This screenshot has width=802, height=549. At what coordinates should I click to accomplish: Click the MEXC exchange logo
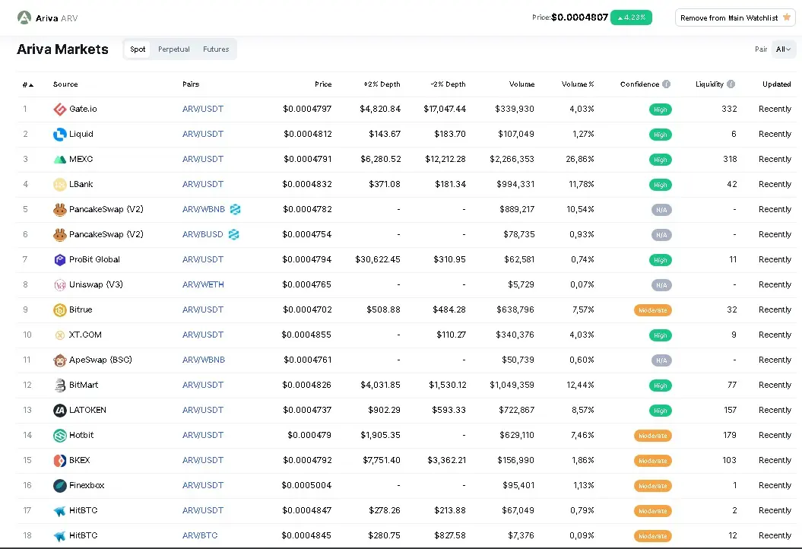click(x=60, y=159)
